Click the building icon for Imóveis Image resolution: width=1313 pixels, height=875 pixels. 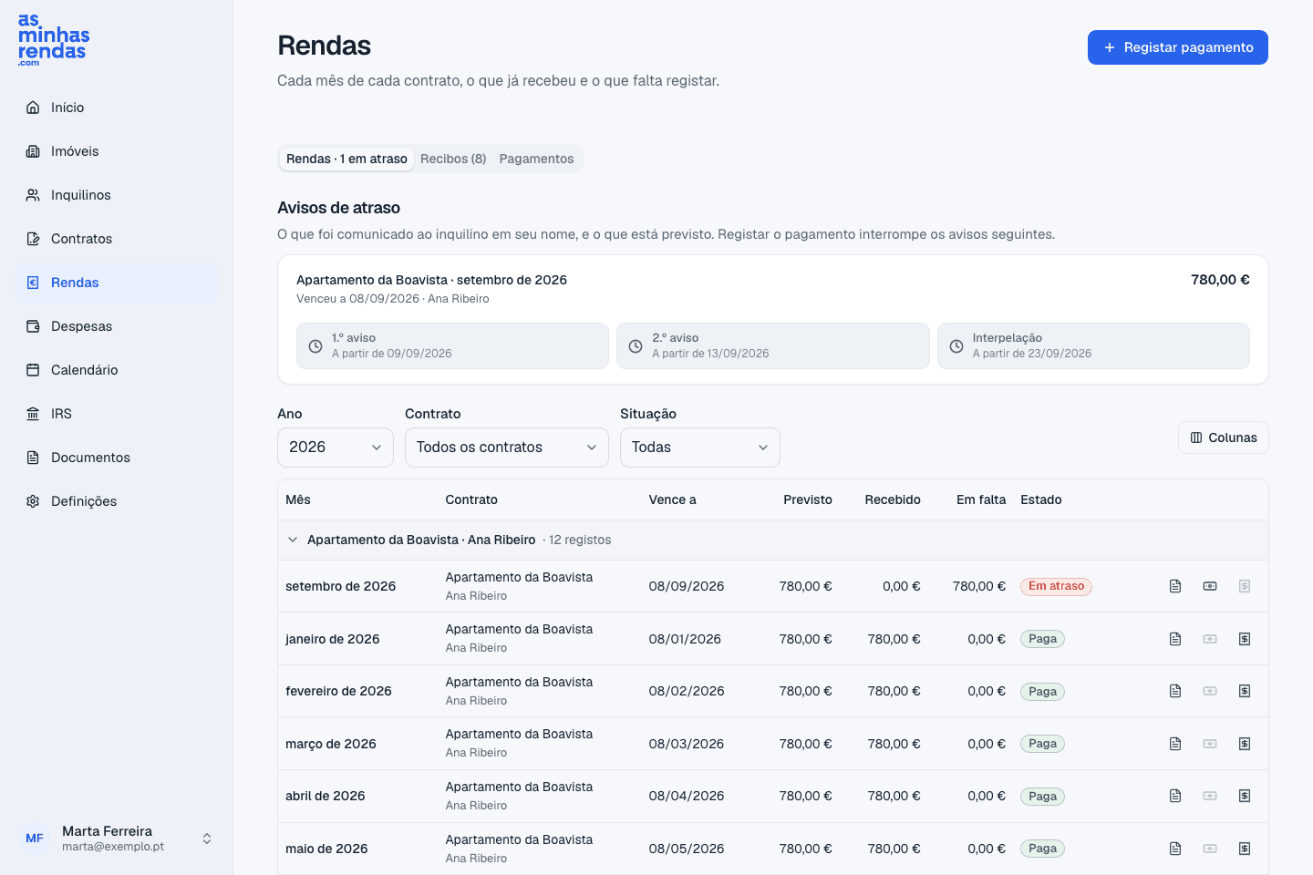coord(33,151)
